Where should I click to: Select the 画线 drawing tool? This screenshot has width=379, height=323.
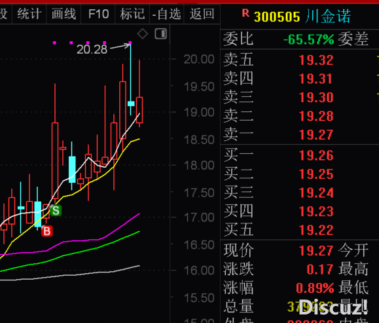pyautogui.click(x=63, y=14)
